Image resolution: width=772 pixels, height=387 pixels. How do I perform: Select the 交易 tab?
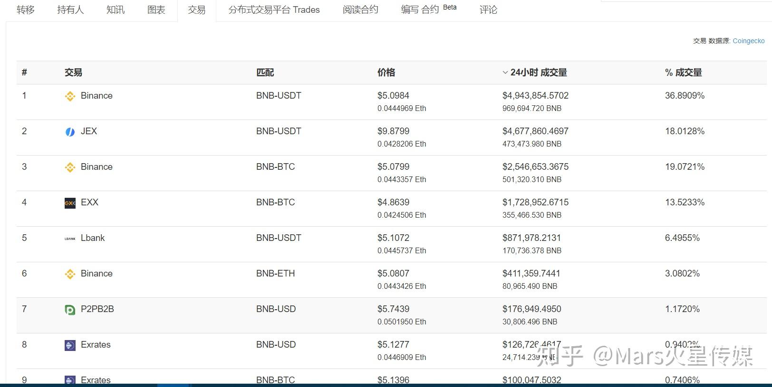(196, 9)
